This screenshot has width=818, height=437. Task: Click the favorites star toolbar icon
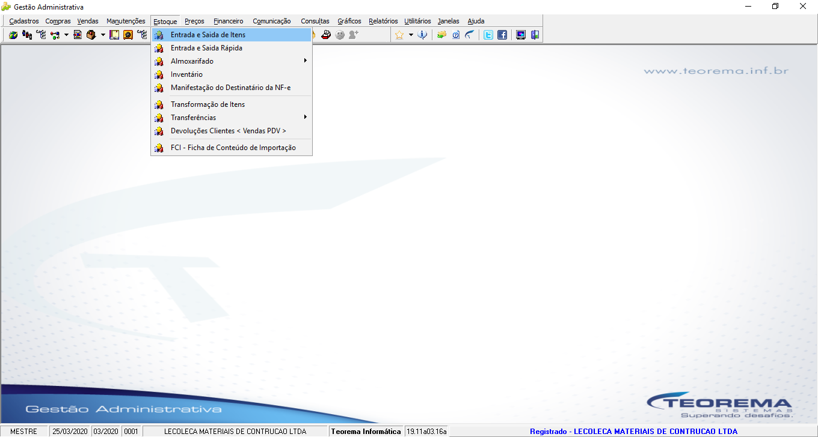click(399, 35)
